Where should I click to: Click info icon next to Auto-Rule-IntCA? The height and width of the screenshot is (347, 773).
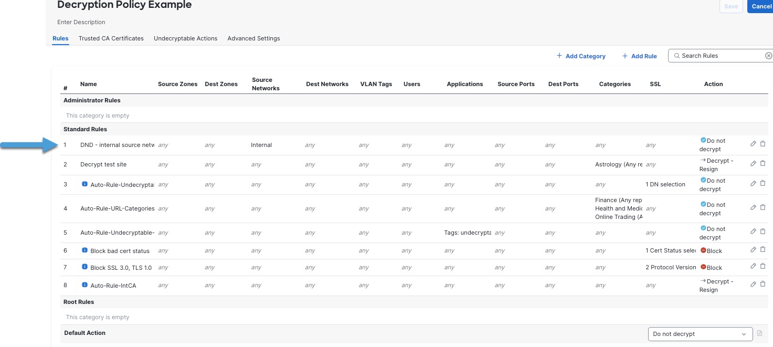click(x=85, y=285)
